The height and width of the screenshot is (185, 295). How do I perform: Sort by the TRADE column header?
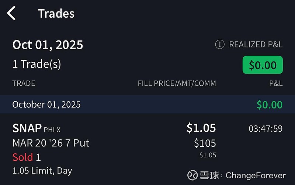[24, 83]
